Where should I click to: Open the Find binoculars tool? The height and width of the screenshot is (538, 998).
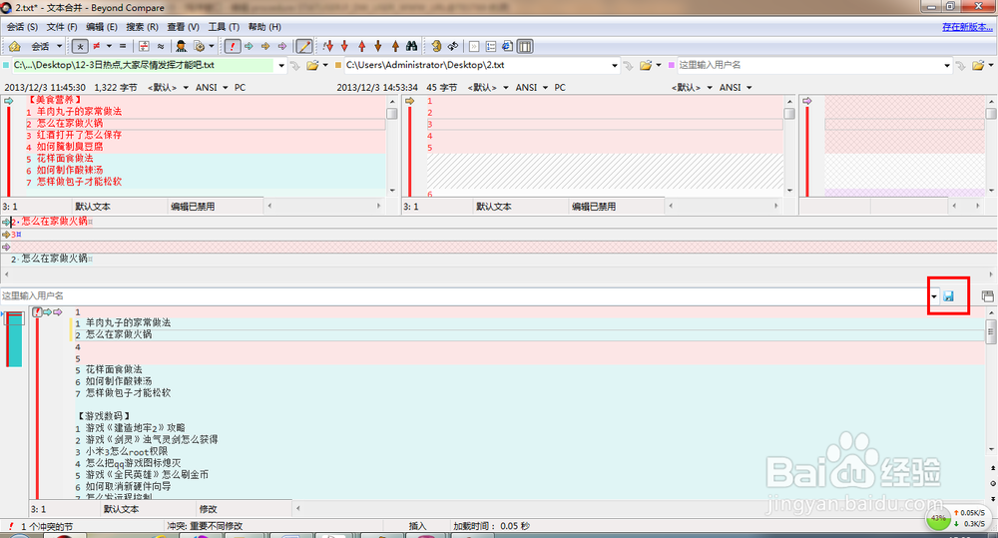click(x=412, y=46)
